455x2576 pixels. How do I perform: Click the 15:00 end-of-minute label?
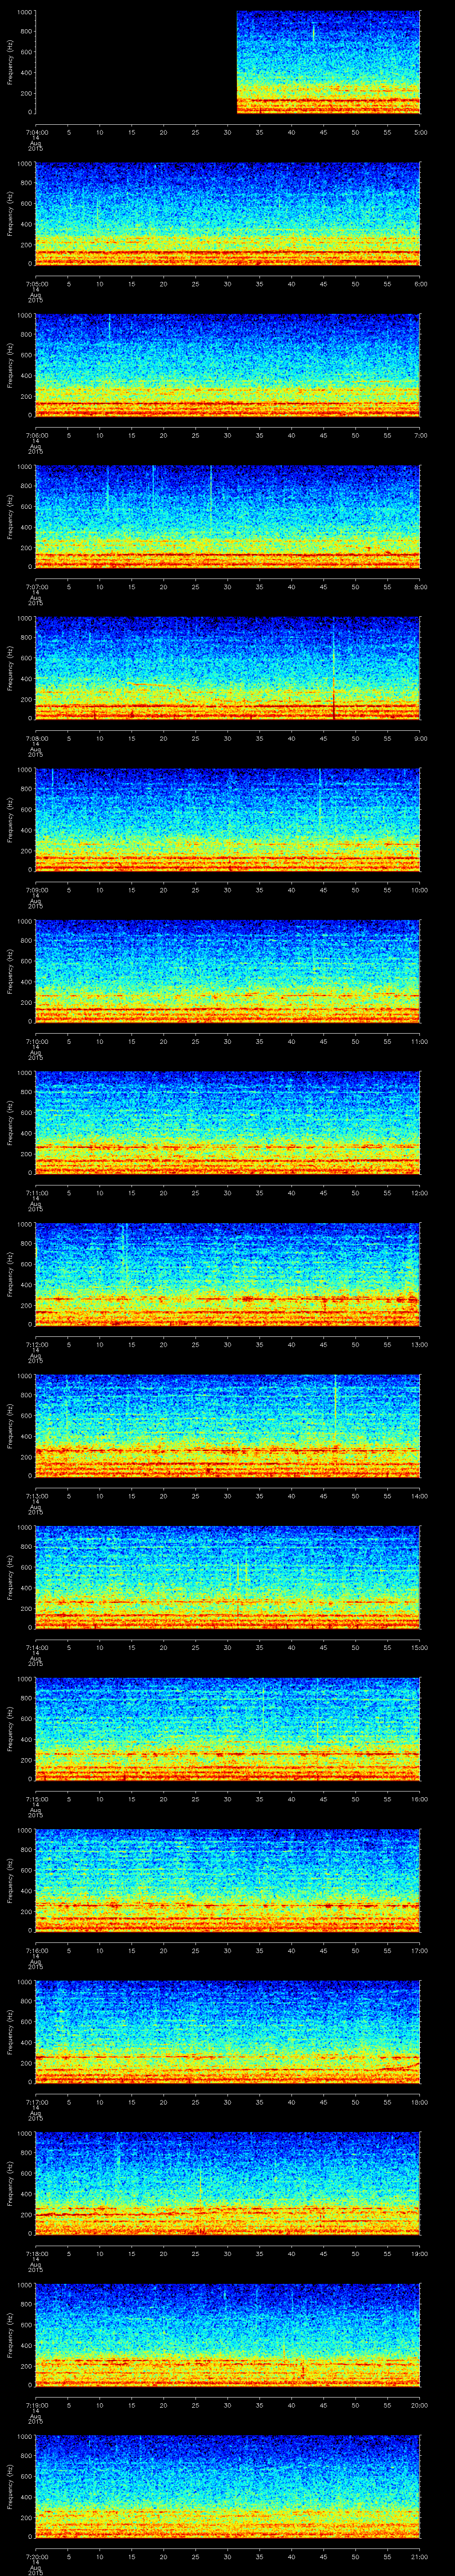point(420,1647)
